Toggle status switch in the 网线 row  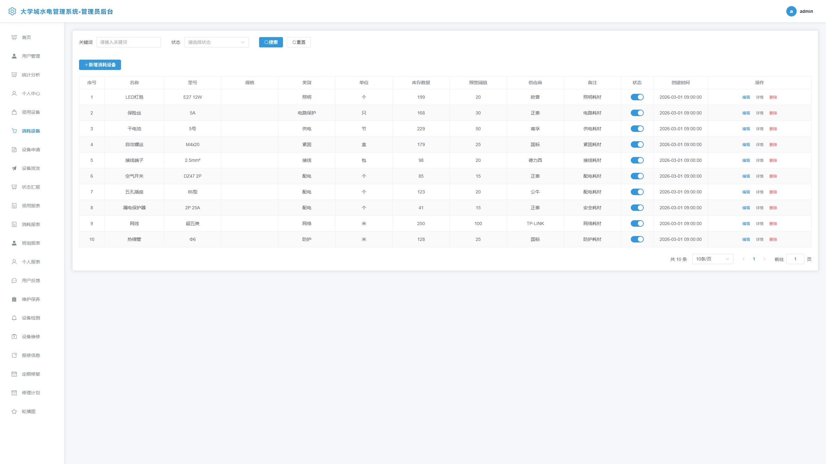coord(637,223)
